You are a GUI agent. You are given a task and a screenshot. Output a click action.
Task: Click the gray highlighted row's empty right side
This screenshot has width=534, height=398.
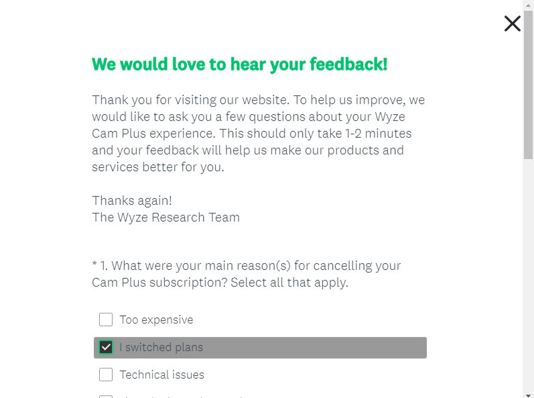[335, 348]
